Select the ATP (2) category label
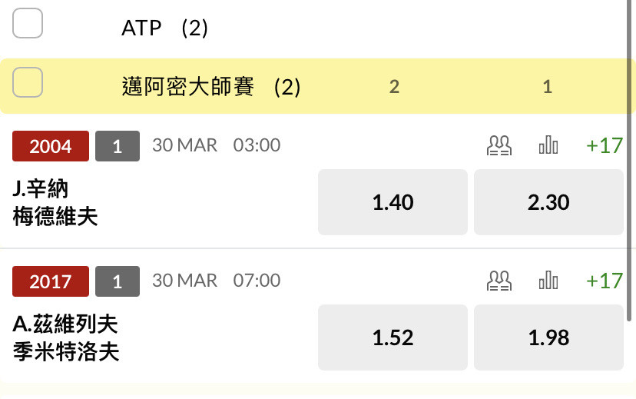The height and width of the screenshot is (399, 636). [x=164, y=28]
